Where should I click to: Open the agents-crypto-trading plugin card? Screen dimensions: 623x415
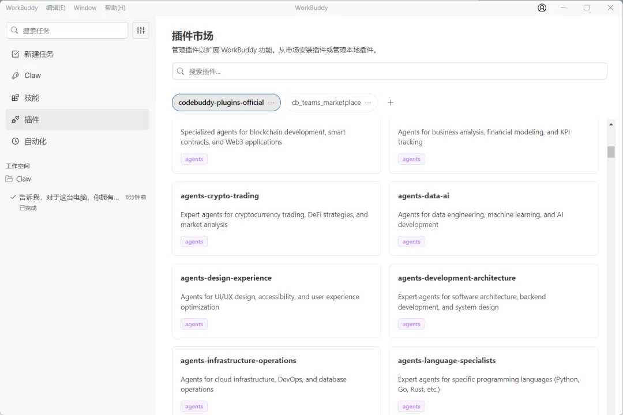click(x=276, y=218)
